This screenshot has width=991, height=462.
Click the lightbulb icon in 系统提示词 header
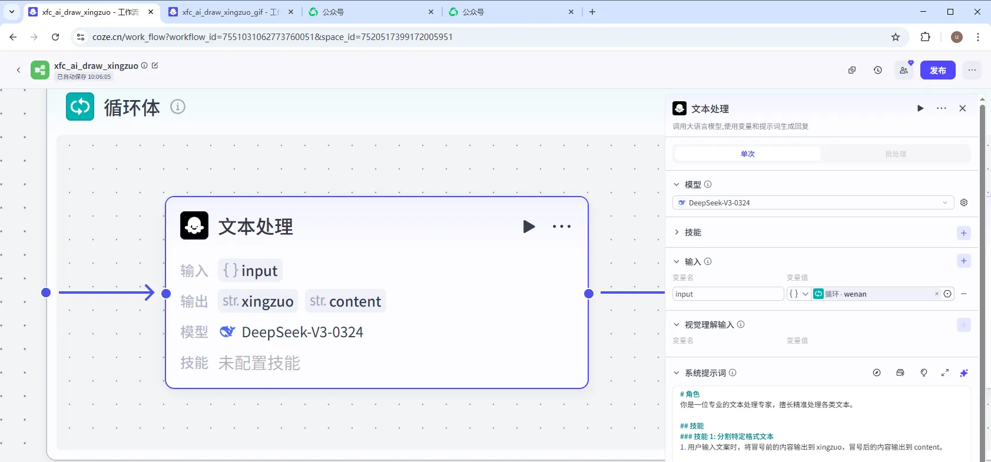[924, 373]
